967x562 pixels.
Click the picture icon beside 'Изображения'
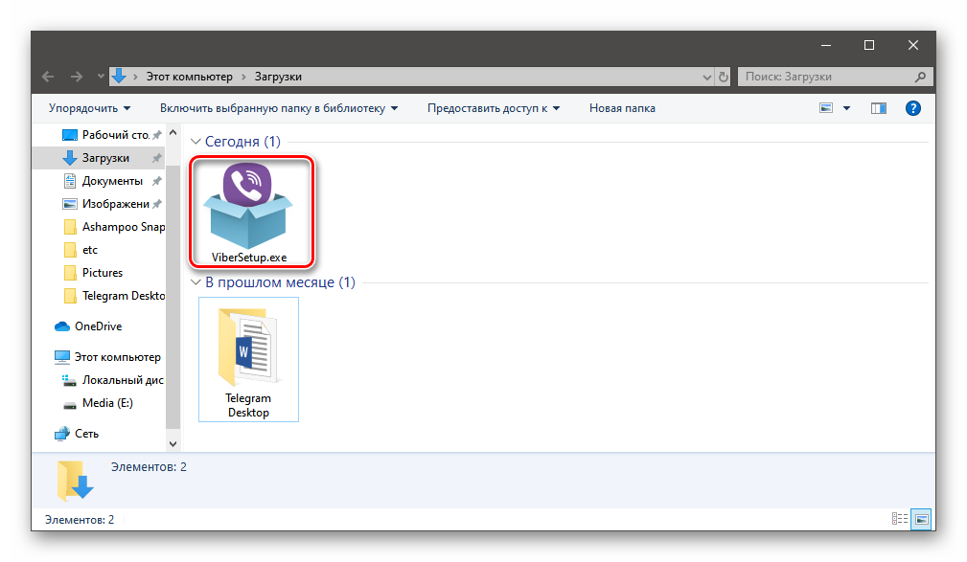tap(70, 204)
